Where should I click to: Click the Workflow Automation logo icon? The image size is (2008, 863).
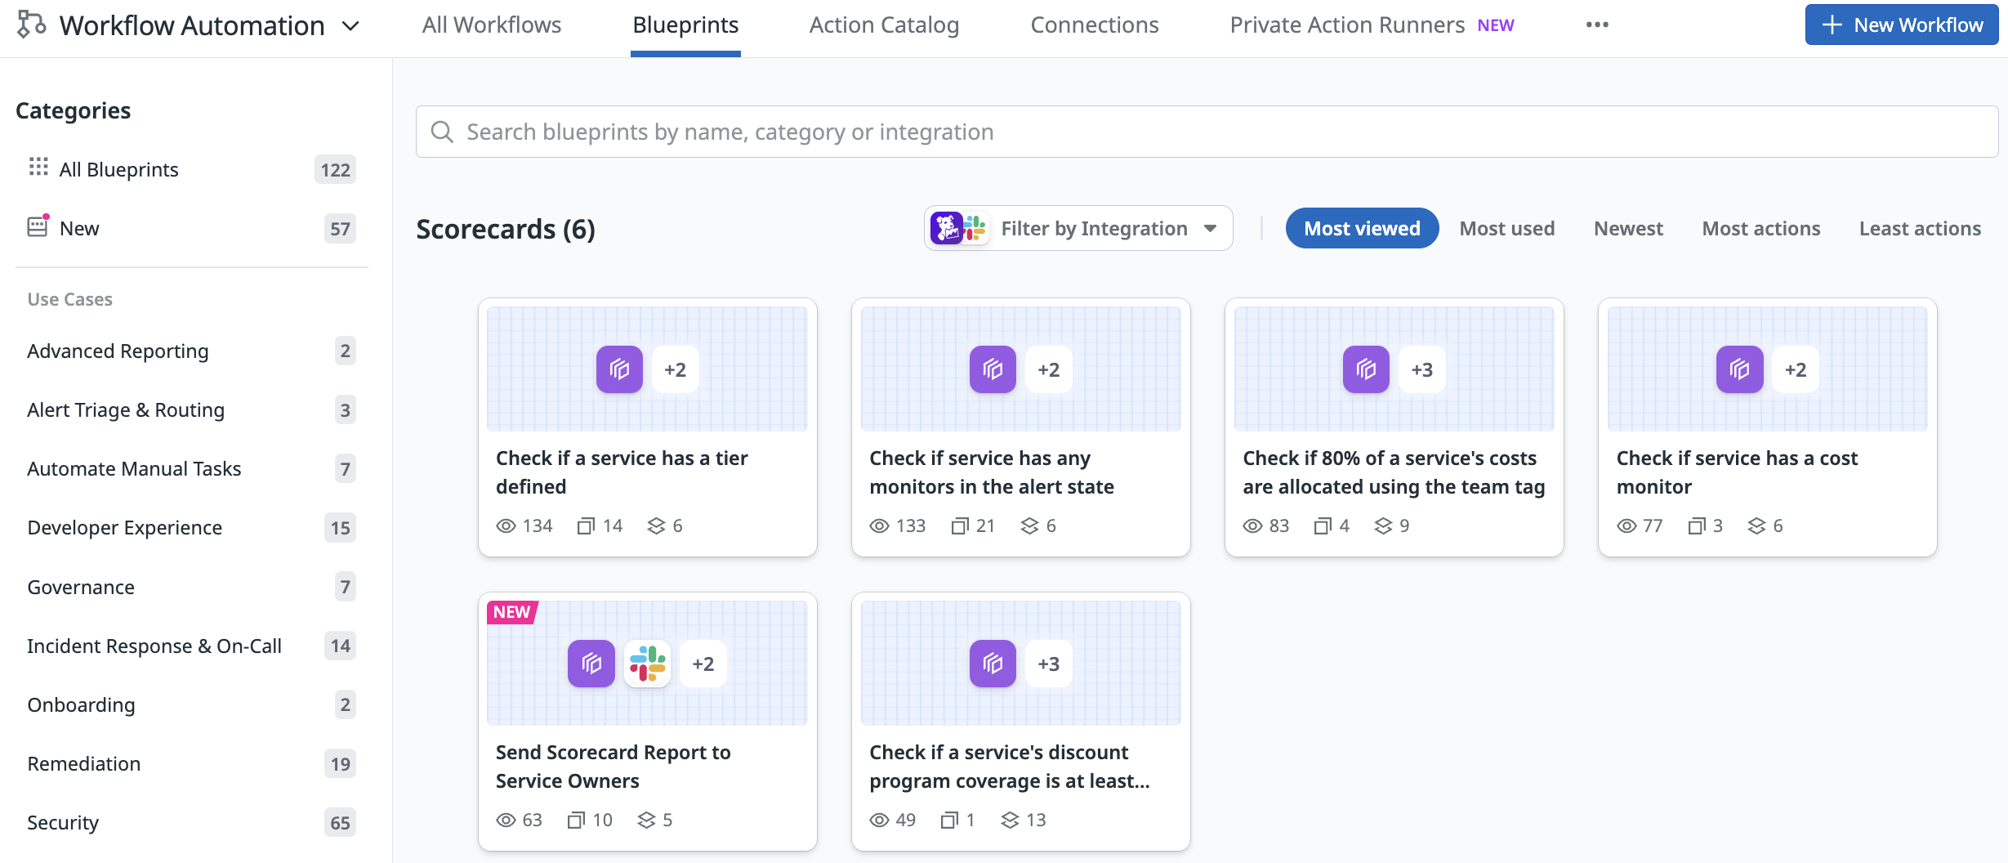pos(31,25)
